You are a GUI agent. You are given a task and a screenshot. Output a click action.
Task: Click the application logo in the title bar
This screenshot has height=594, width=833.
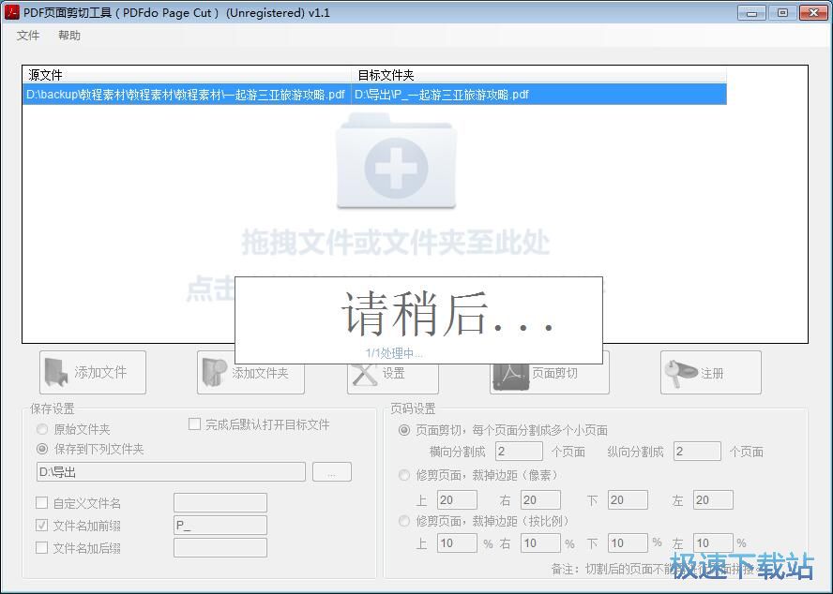coord(11,12)
